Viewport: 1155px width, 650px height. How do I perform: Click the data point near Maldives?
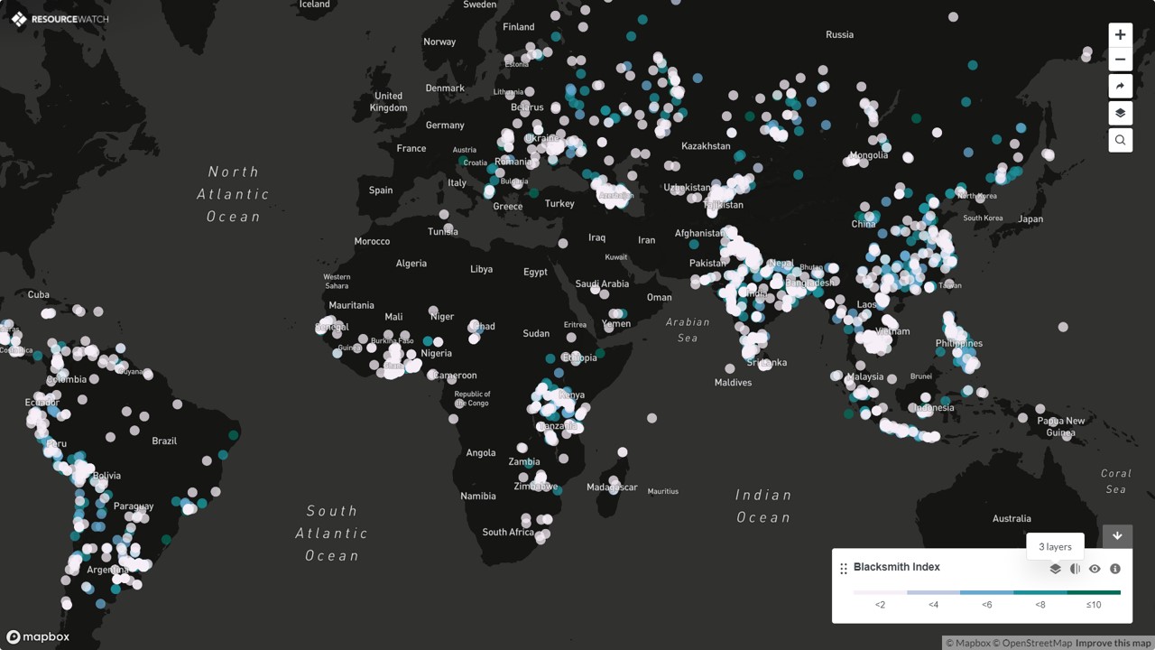click(x=729, y=368)
